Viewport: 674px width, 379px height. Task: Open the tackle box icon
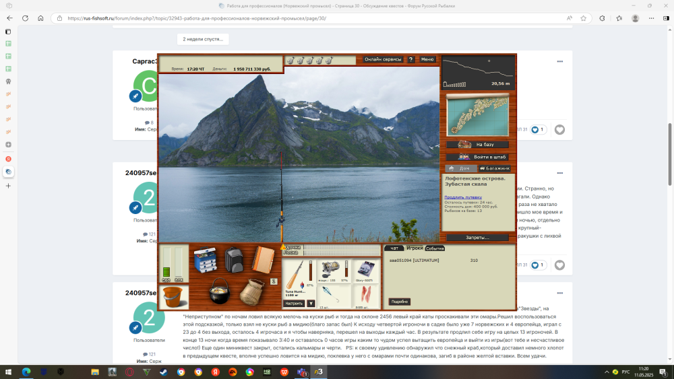tap(204, 260)
